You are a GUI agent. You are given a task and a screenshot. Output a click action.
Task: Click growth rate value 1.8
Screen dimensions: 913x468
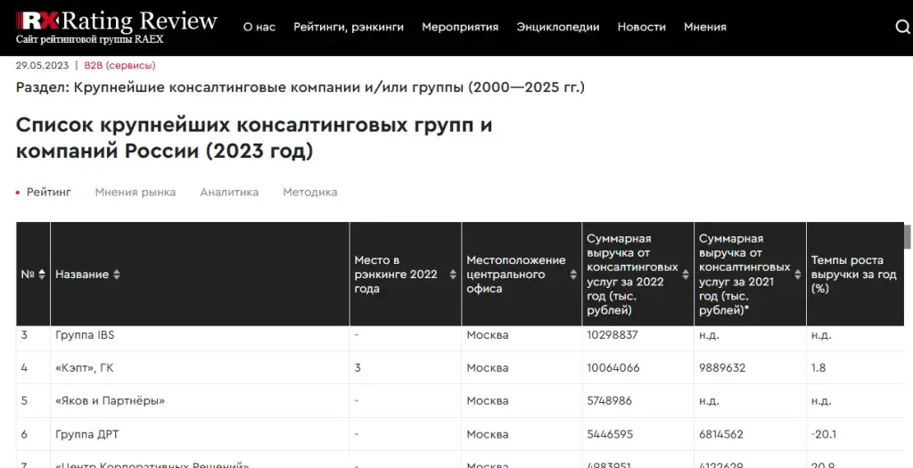pos(818,368)
